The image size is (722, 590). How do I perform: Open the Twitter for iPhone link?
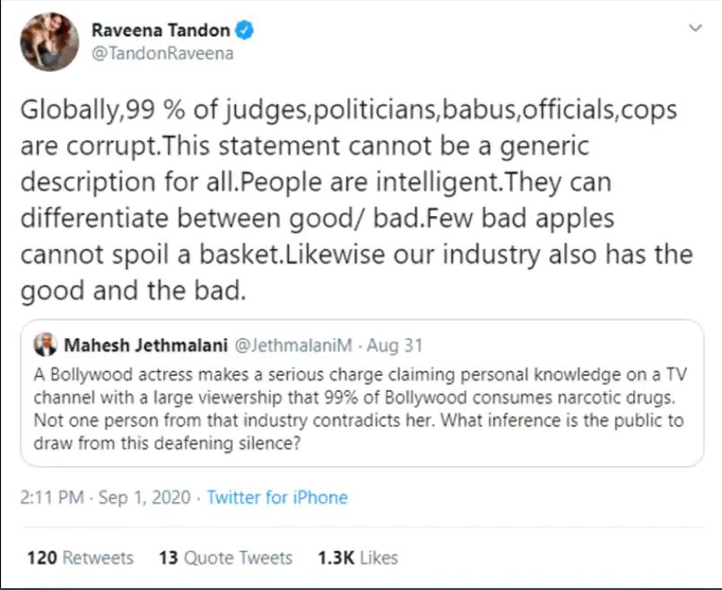(277, 497)
